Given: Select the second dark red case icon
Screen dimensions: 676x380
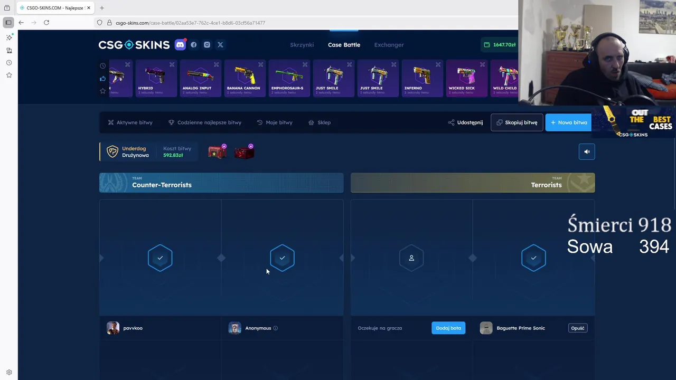Looking at the screenshot, I should tap(244, 152).
